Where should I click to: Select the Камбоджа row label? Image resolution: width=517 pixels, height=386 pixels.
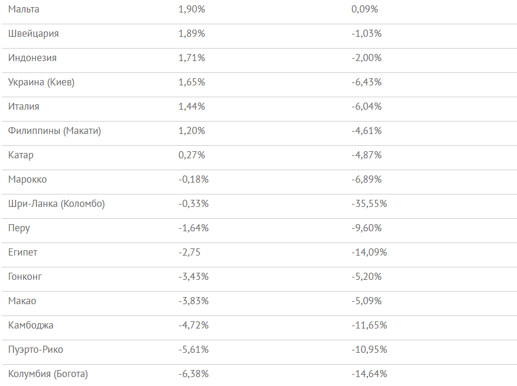(31, 326)
